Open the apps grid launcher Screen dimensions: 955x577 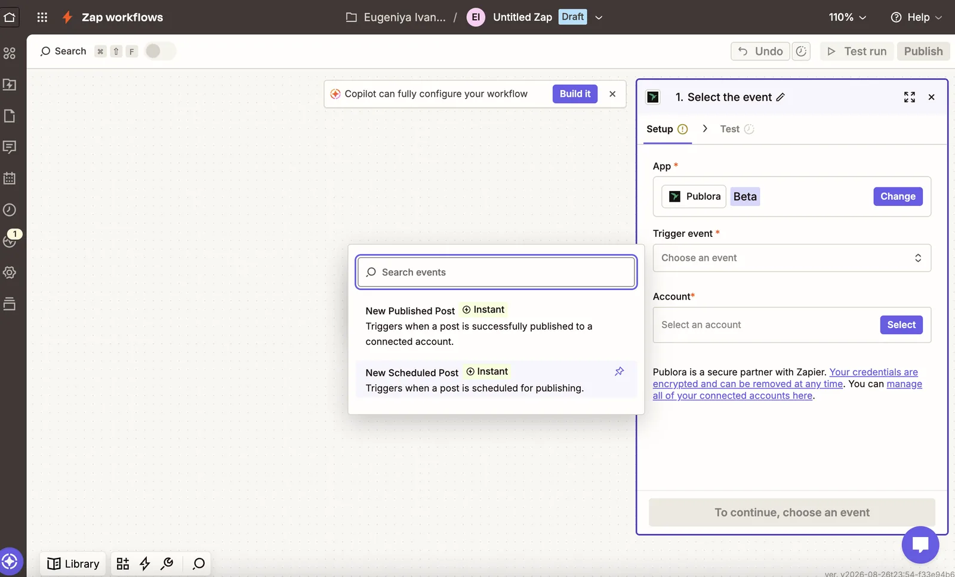click(x=42, y=17)
